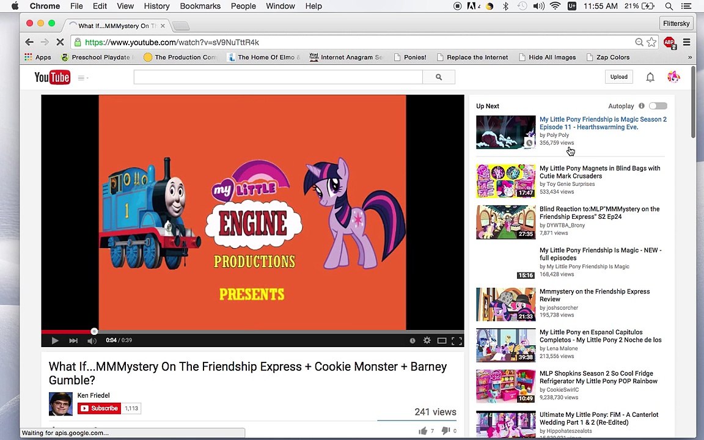Open the Apple menu

coord(15,6)
